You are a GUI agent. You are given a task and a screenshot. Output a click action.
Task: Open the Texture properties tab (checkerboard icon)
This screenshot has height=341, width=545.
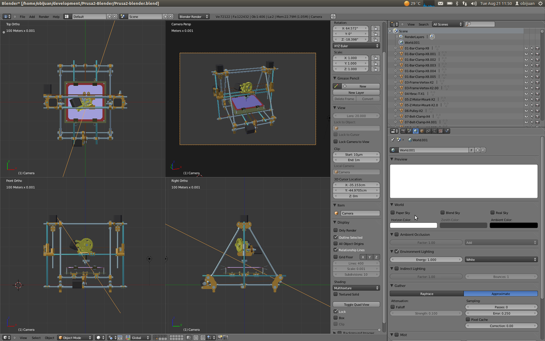click(x=441, y=131)
